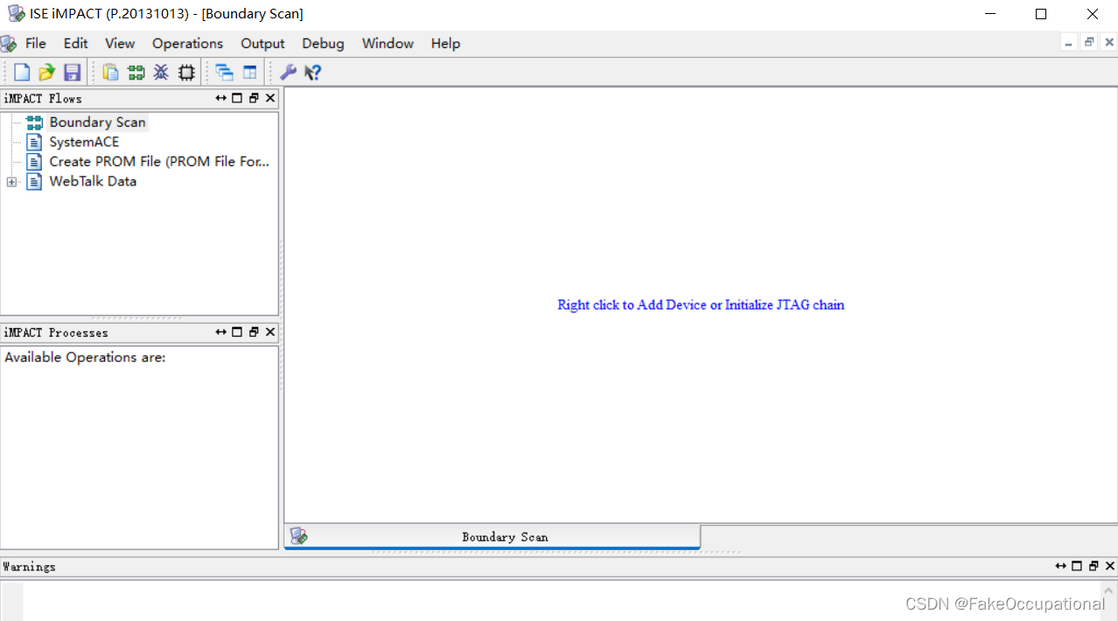Image resolution: width=1118 pixels, height=621 pixels.
Task: Select SystemACE in iMPACT Flows
Action: coord(84,142)
